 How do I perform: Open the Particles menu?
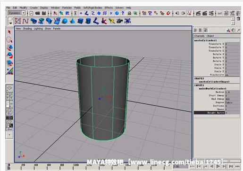[x=67, y=8]
